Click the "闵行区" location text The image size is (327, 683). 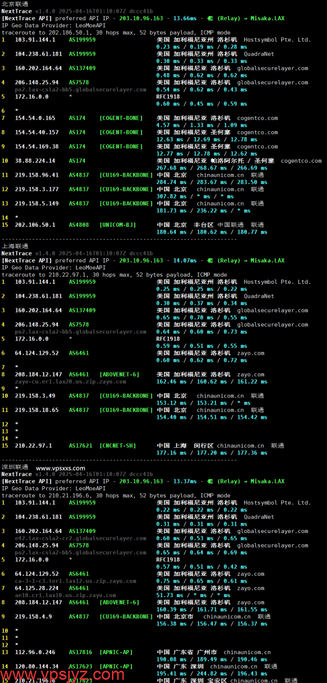(203, 446)
